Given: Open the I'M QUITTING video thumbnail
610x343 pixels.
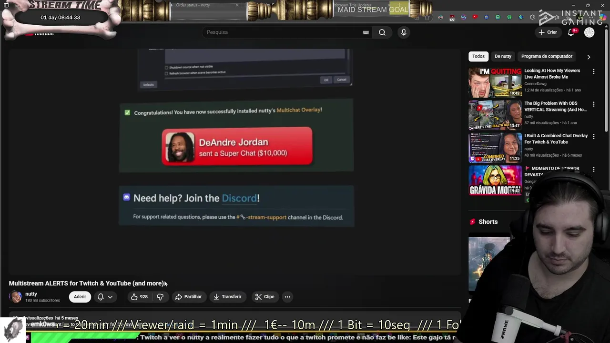Looking at the screenshot, I should pos(495,82).
